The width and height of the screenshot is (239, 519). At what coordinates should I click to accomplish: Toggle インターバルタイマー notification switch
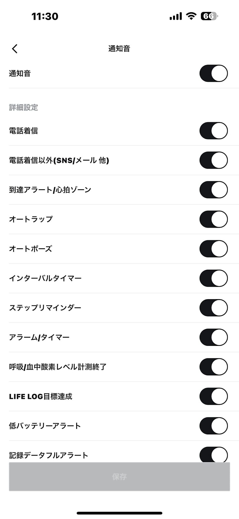pyautogui.click(x=213, y=278)
